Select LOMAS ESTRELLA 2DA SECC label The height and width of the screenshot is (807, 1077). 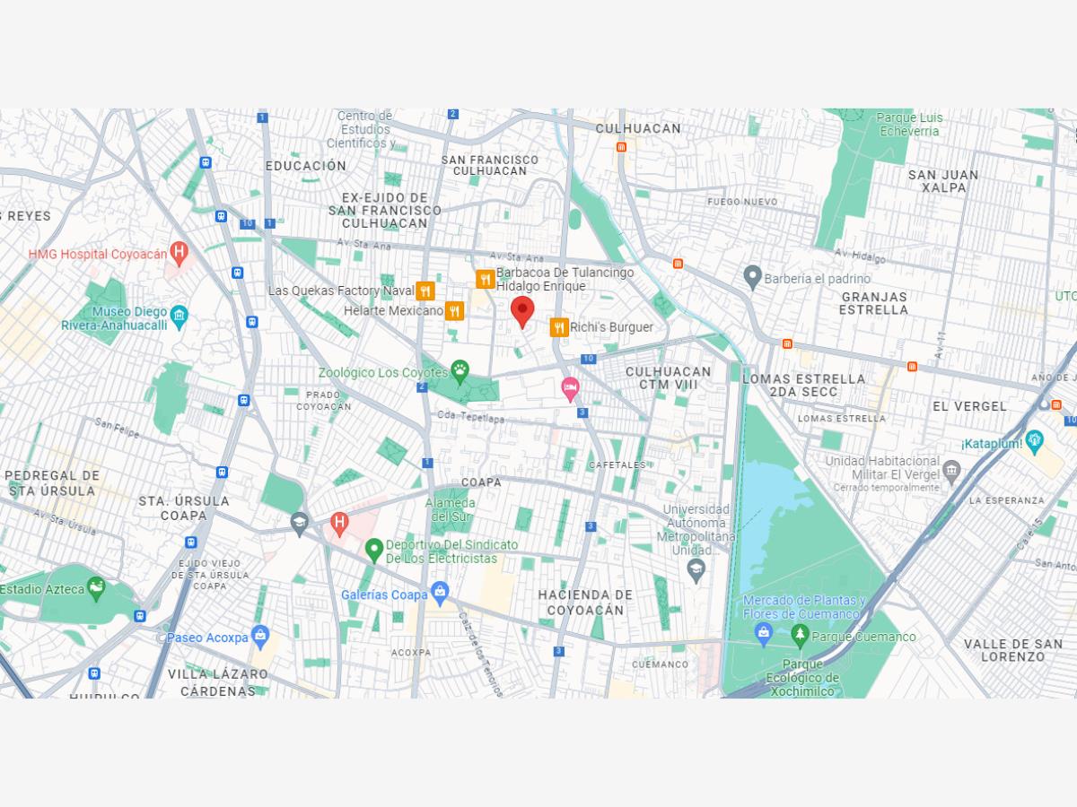tap(803, 386)
